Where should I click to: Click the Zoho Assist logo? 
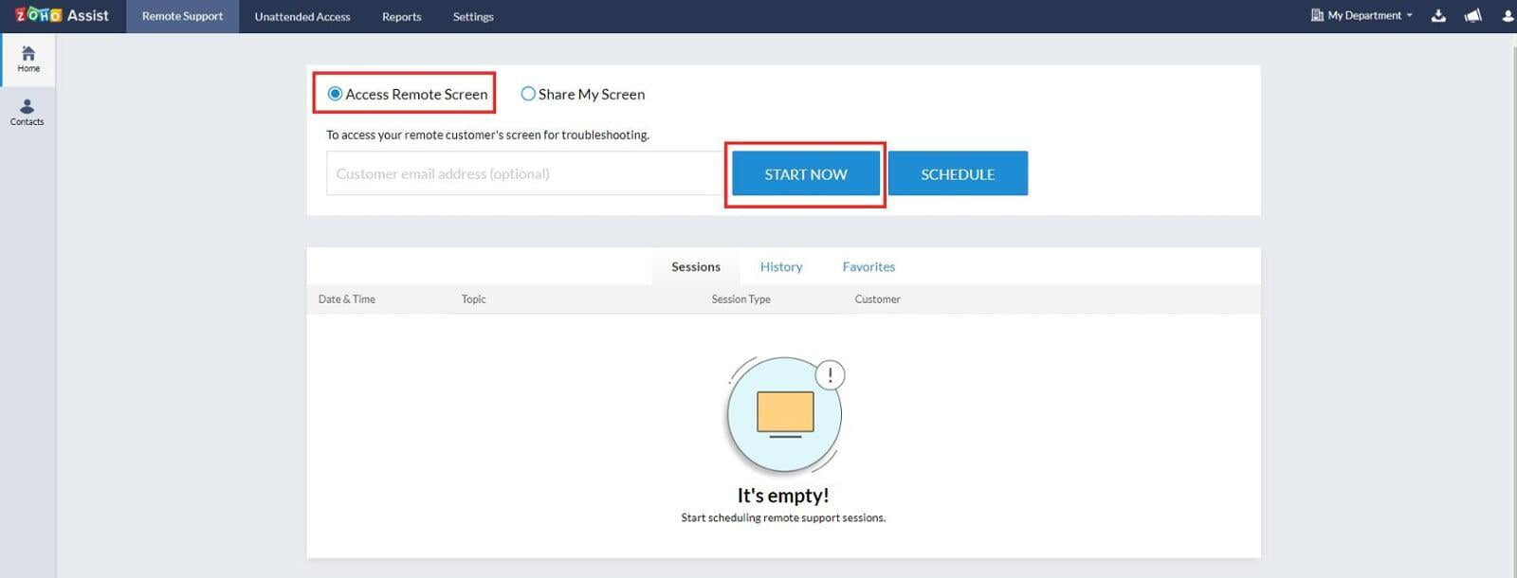coord(62,15)
